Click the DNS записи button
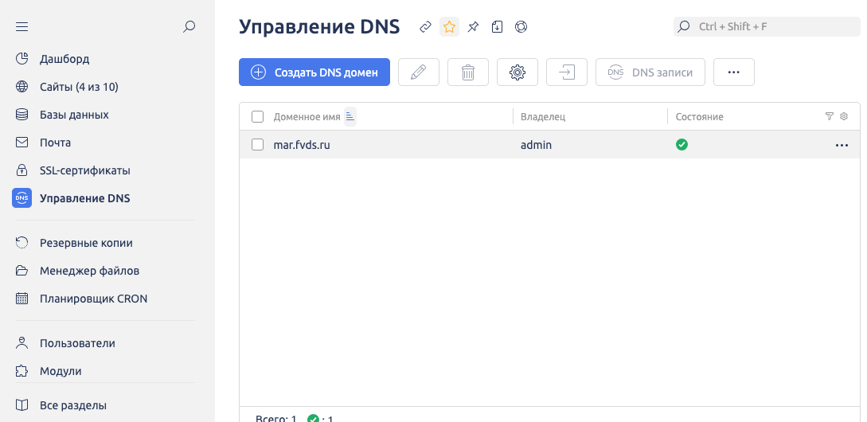The width and height of the screenshot is (867, 422). pos(650,72)
